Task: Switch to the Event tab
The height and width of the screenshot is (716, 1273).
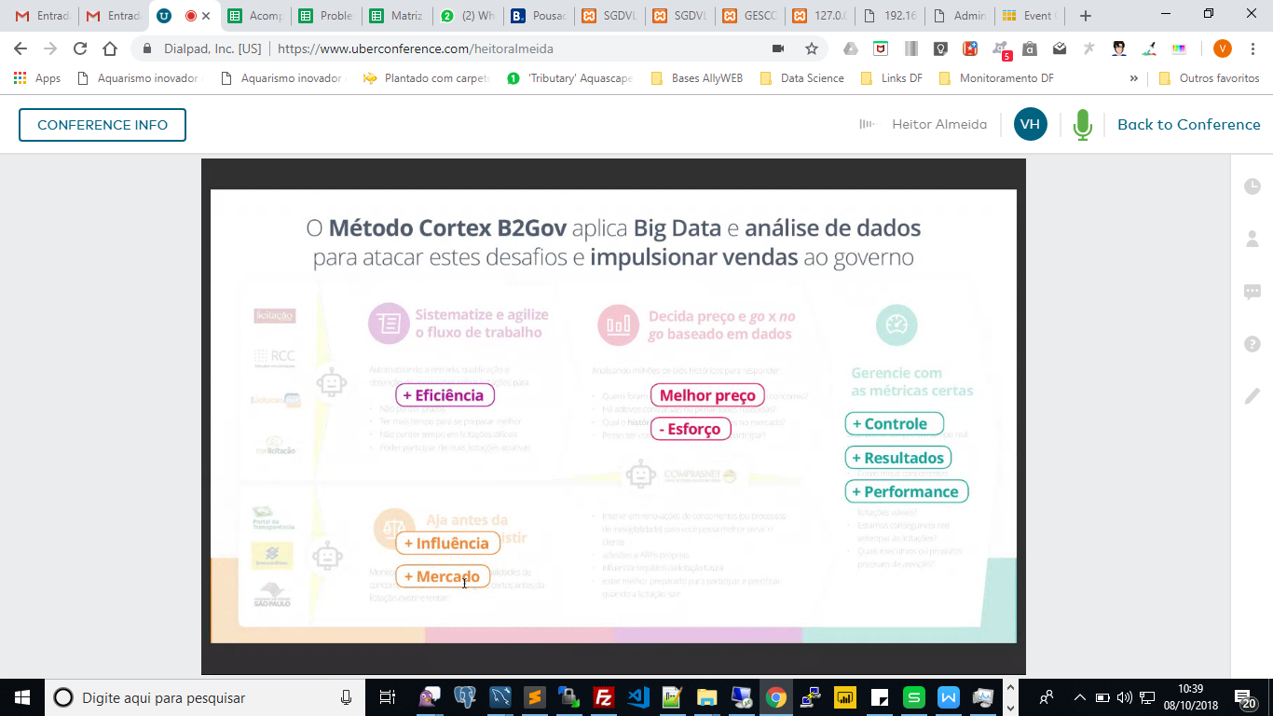Action: pyautogui.click(x=1029, y=16)
